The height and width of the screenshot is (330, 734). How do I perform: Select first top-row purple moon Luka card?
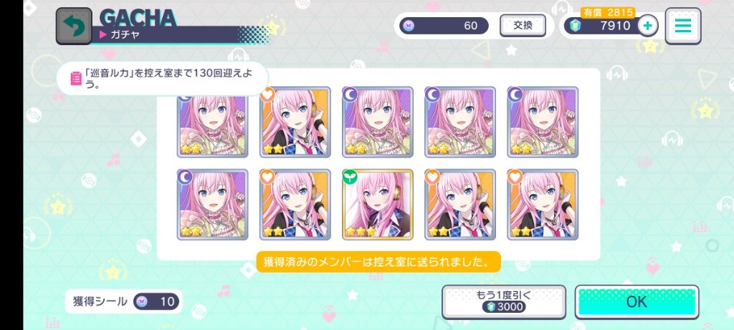tap(212, 122)
